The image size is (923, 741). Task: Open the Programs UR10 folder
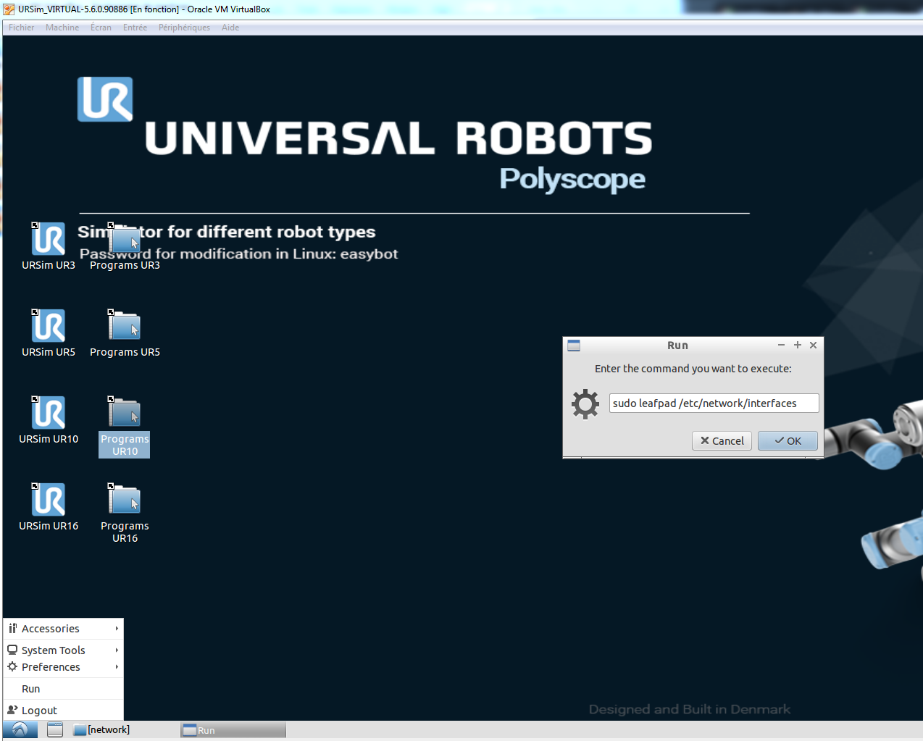click(x=124, y=413)
